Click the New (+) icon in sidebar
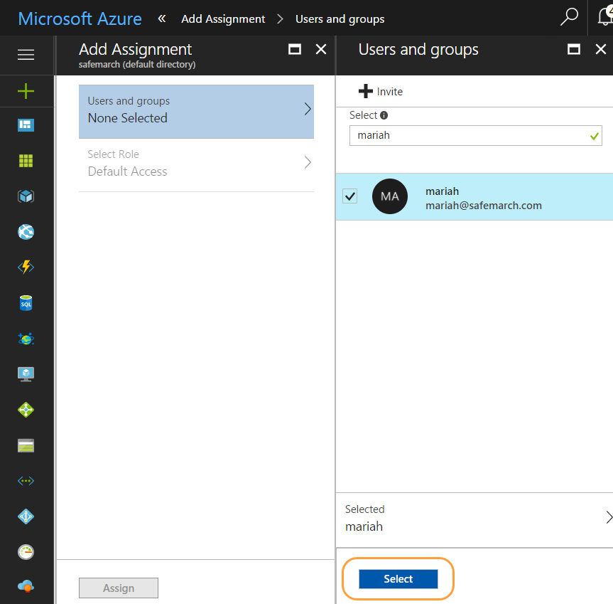Viewport: 613px width, 604px height. (26, 91)
